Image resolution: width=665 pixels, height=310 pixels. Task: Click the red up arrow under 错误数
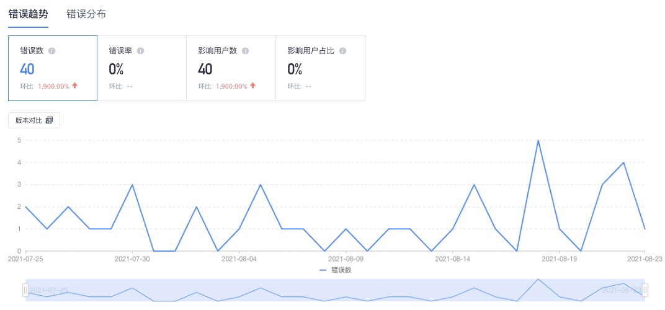(x=74, y=86)
